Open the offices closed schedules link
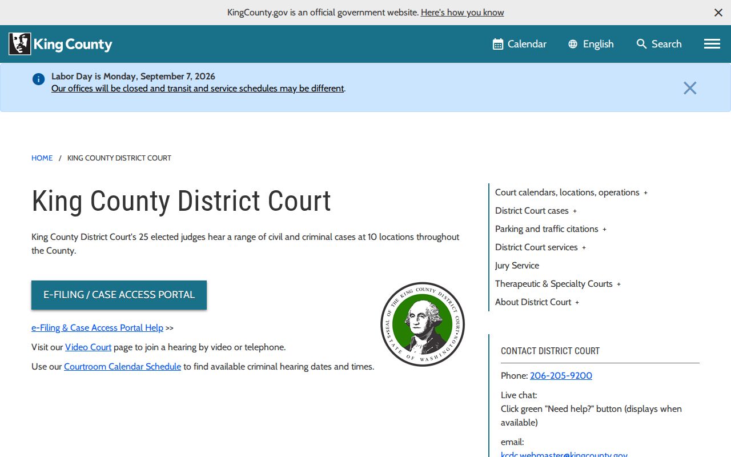 [198, 89]
